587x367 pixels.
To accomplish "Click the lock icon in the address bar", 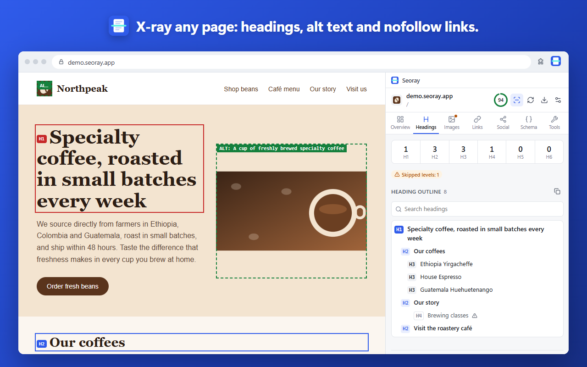I will (x=61, y=62).
